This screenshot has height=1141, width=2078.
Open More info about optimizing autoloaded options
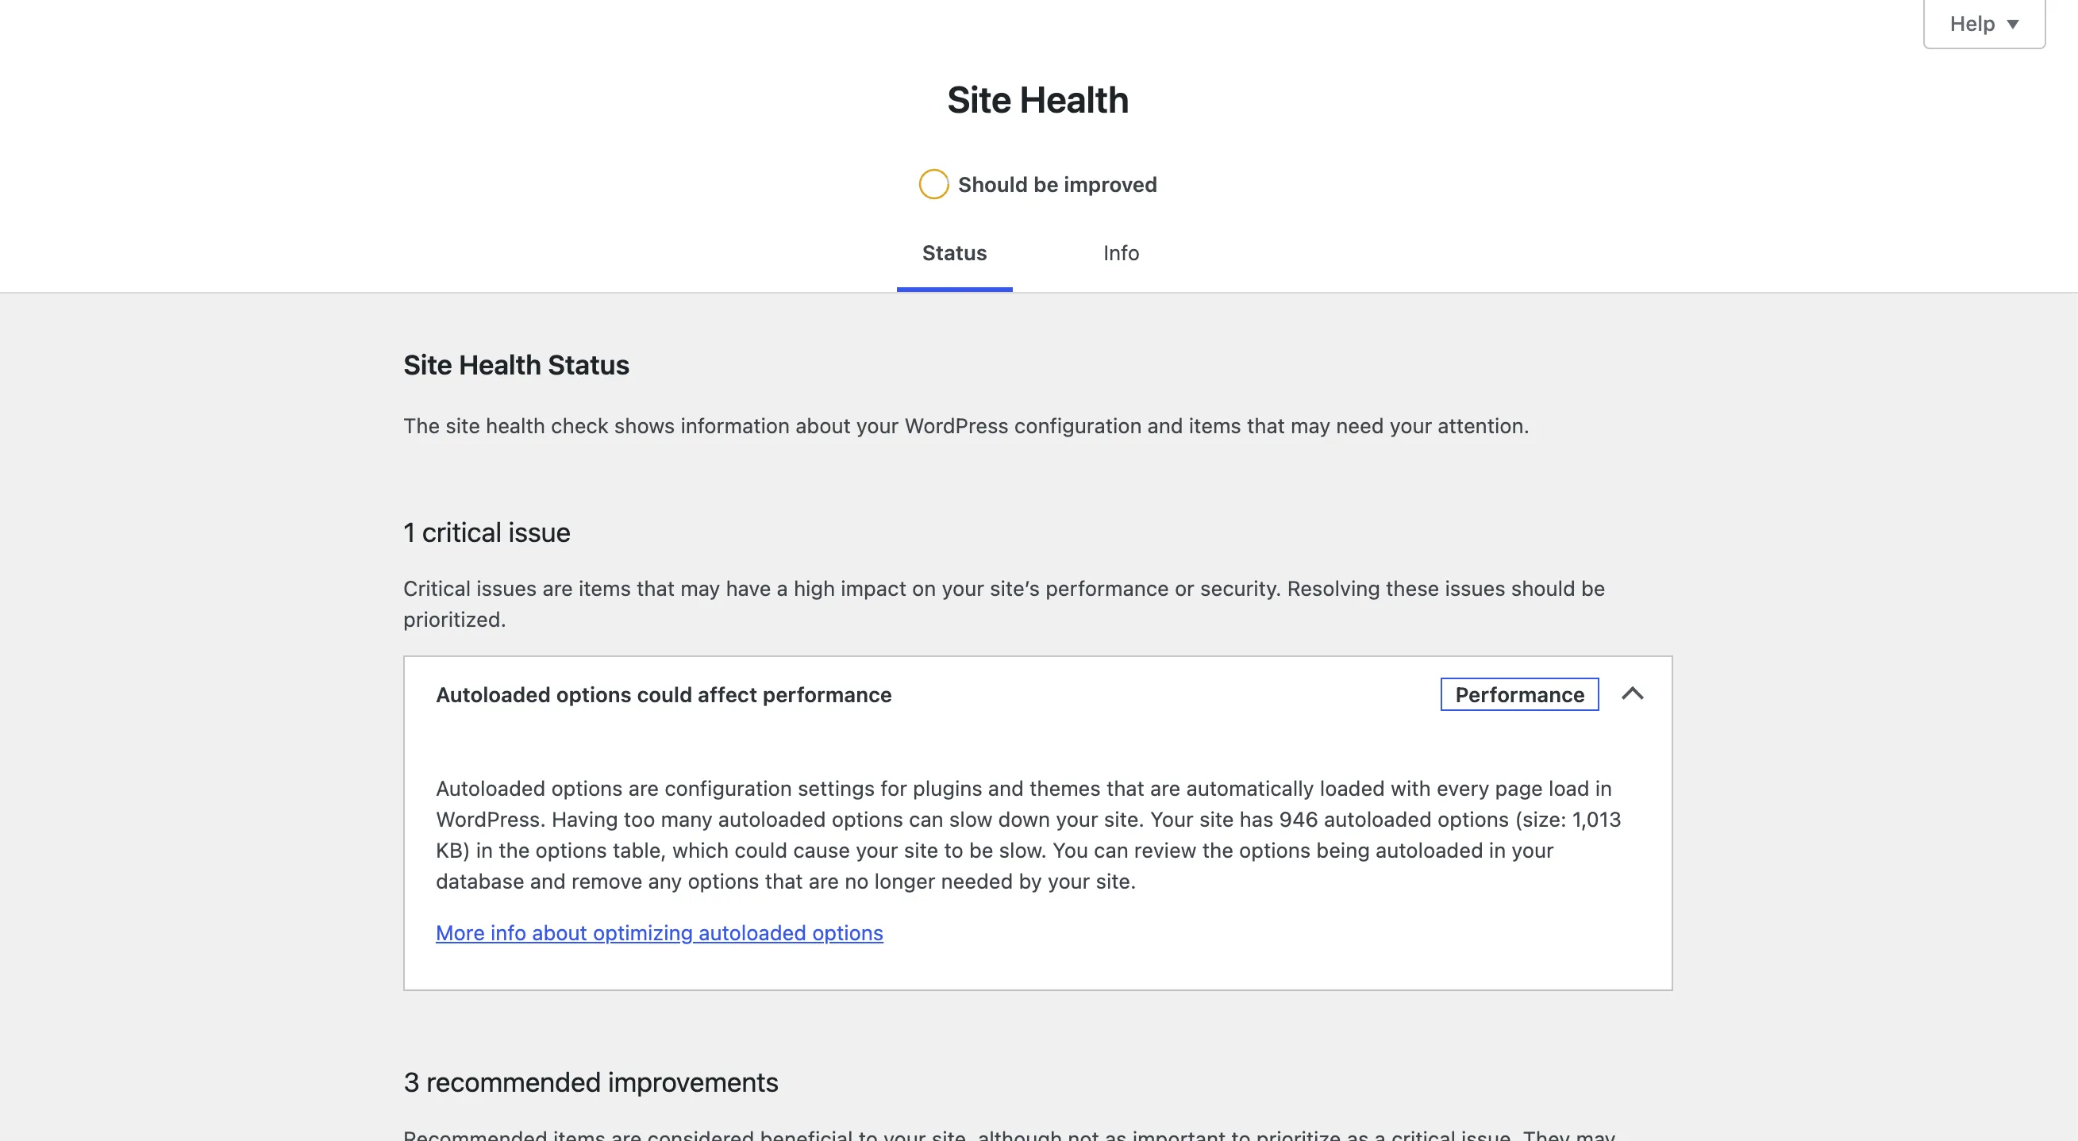click(659, 932)
